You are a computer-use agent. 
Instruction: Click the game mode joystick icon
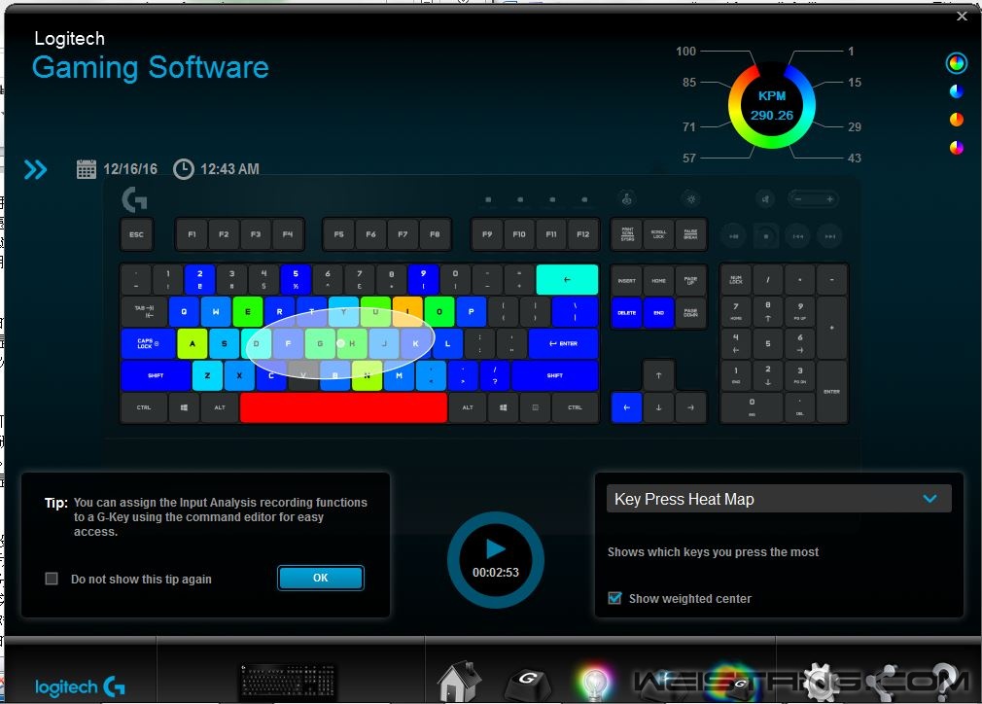click(x=626, y=199)
